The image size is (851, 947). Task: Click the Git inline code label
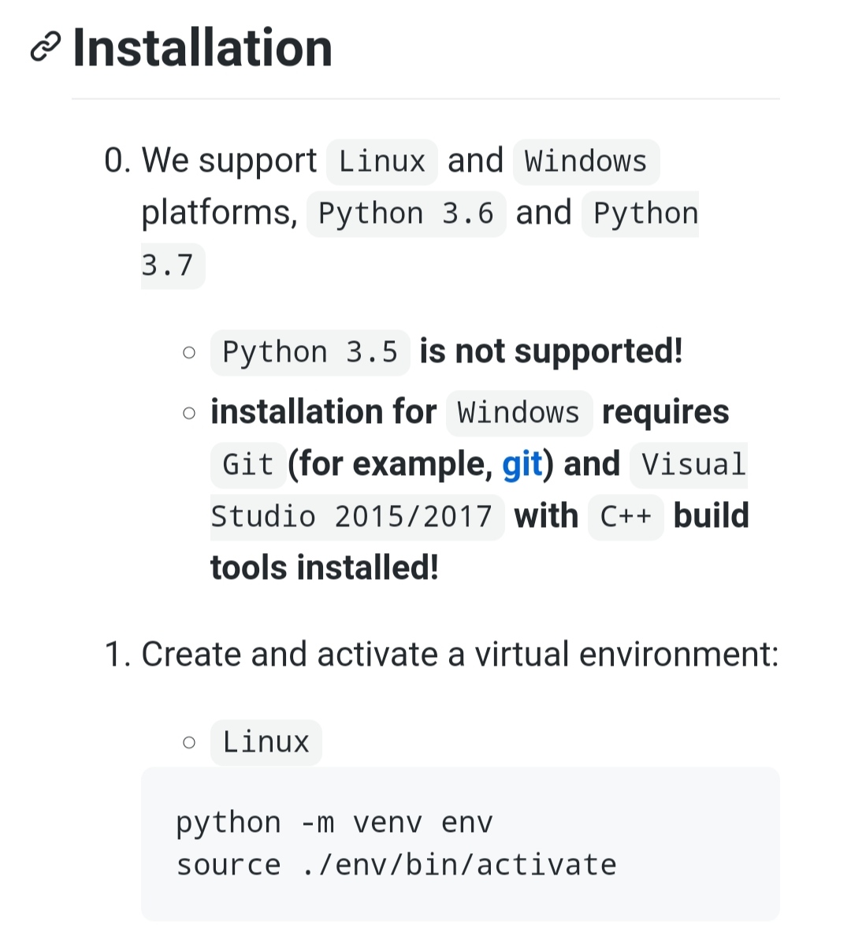coord(247,464)
